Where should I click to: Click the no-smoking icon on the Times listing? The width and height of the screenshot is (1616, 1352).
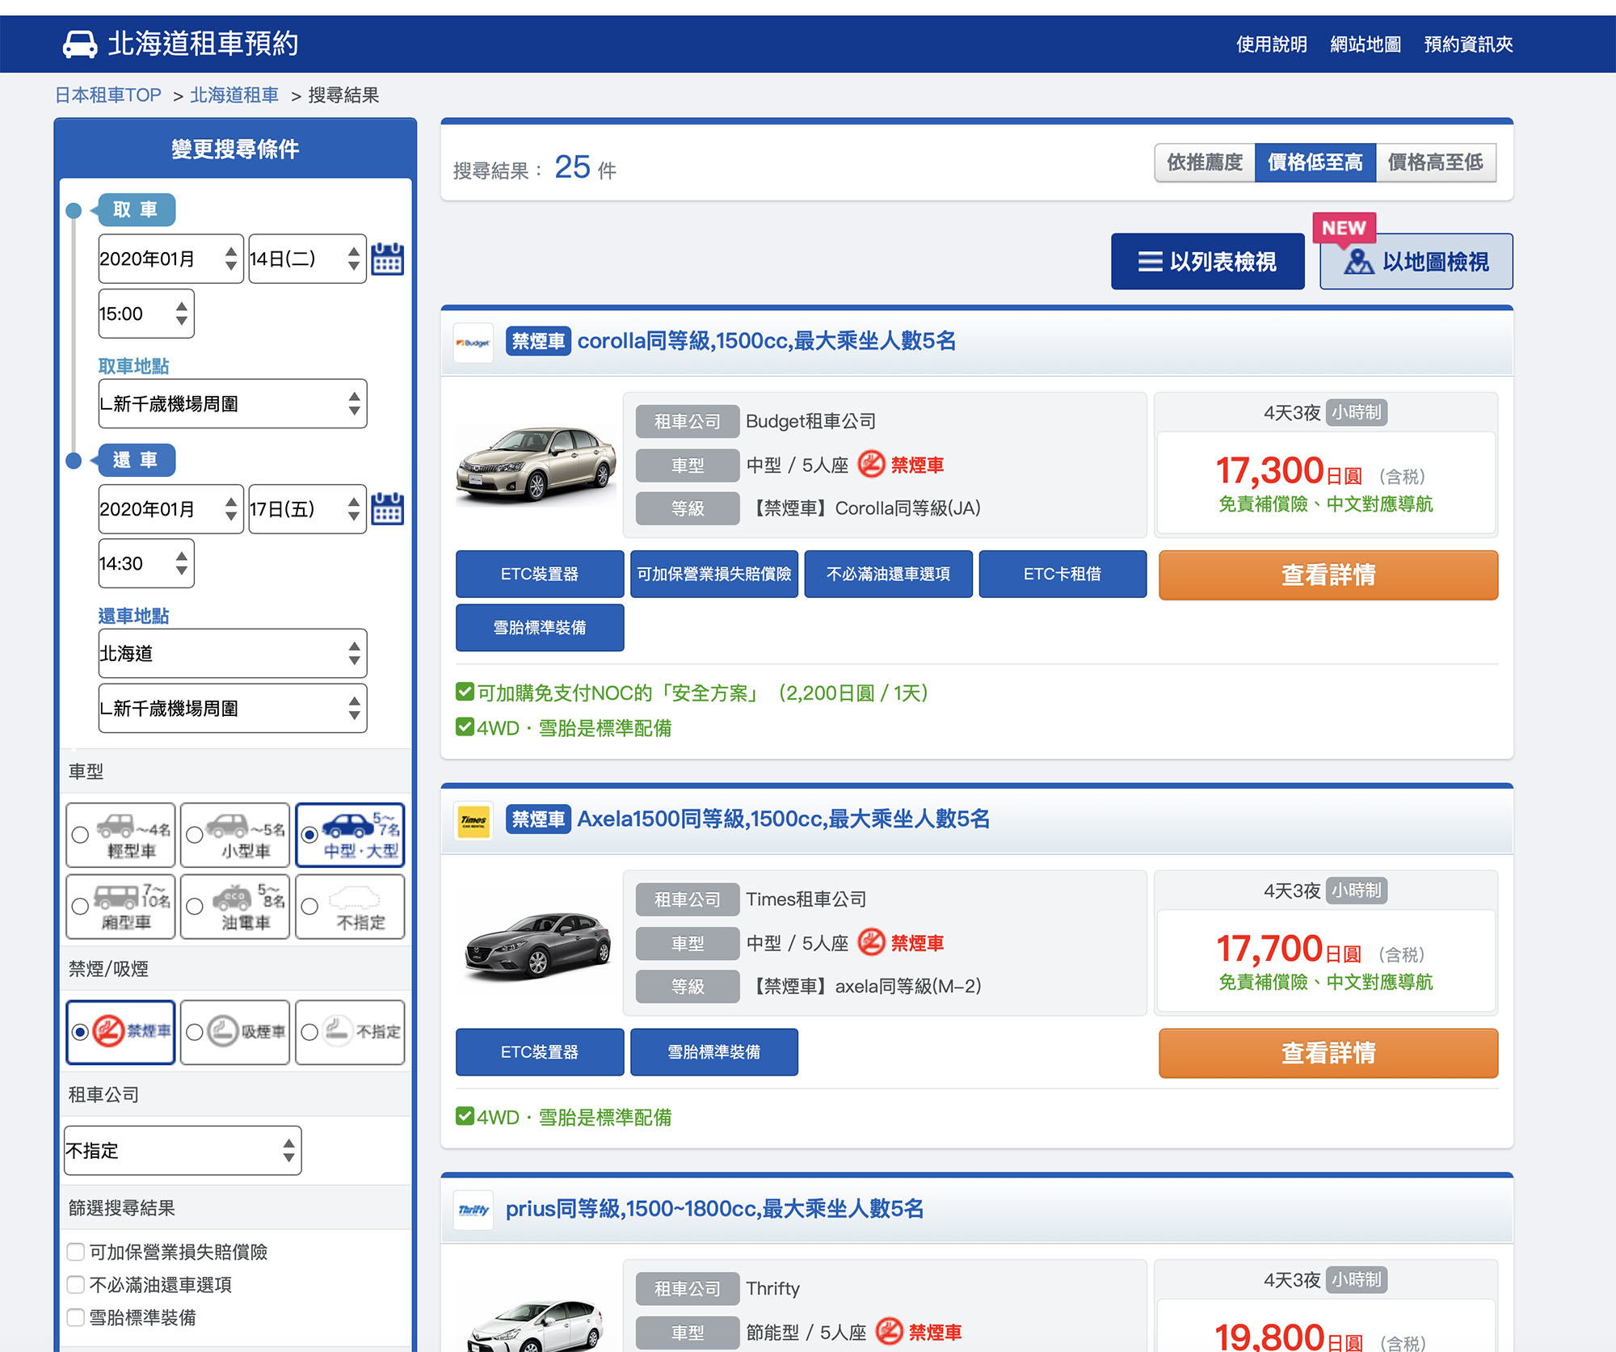click(x=871, y=941)
